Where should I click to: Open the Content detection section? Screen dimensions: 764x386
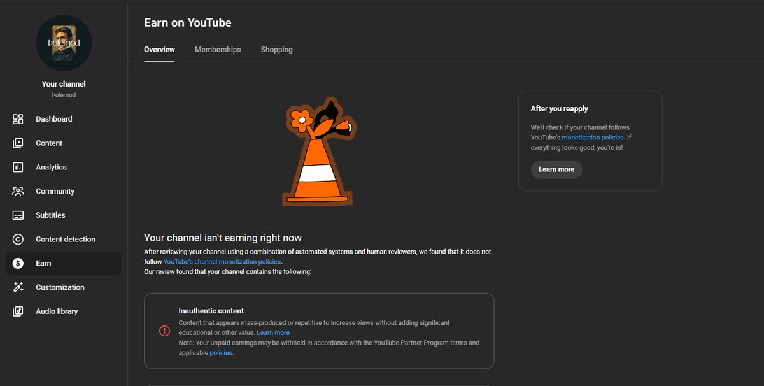[64, 239]
